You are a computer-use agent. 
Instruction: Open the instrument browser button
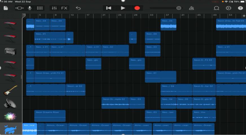[20, 8]
